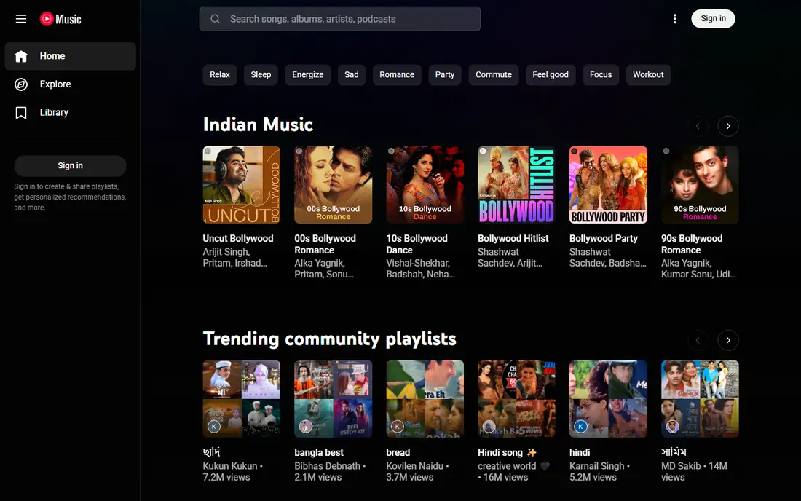Select the Sad mood chip

[x=352, y=74]
